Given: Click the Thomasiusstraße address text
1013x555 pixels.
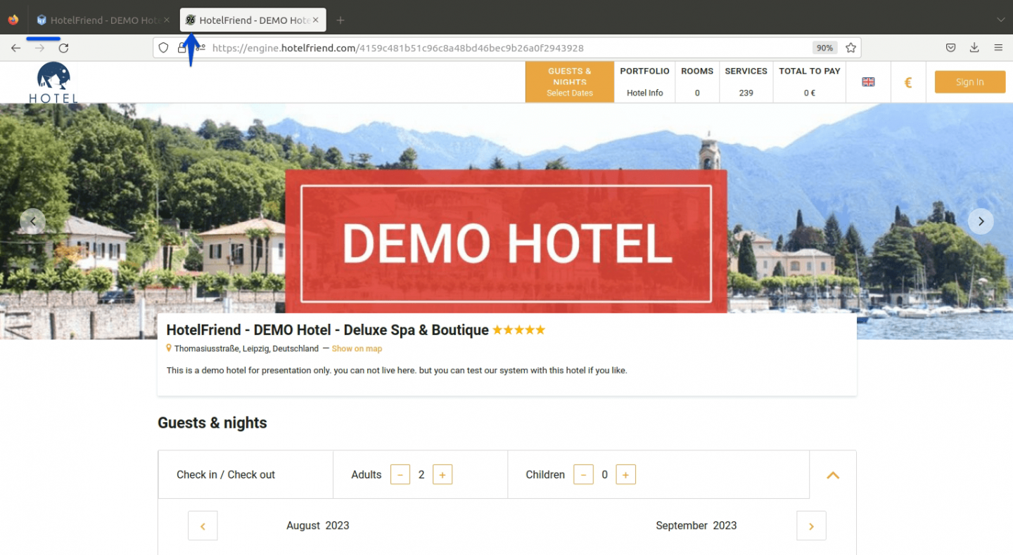Looking at the screenshot, I should tap(246, 348).
